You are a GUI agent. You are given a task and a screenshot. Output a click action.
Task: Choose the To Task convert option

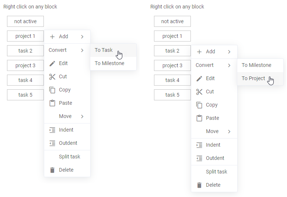click(x=104, y=50)
